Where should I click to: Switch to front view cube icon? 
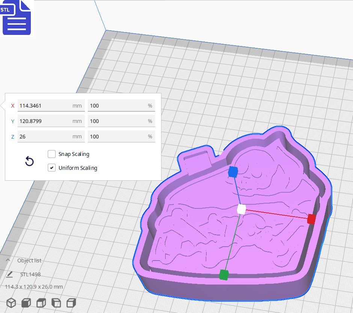(x=26, y=303)
